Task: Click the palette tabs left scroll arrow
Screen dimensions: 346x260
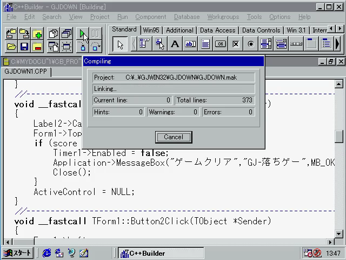Action: coord(331,29)
